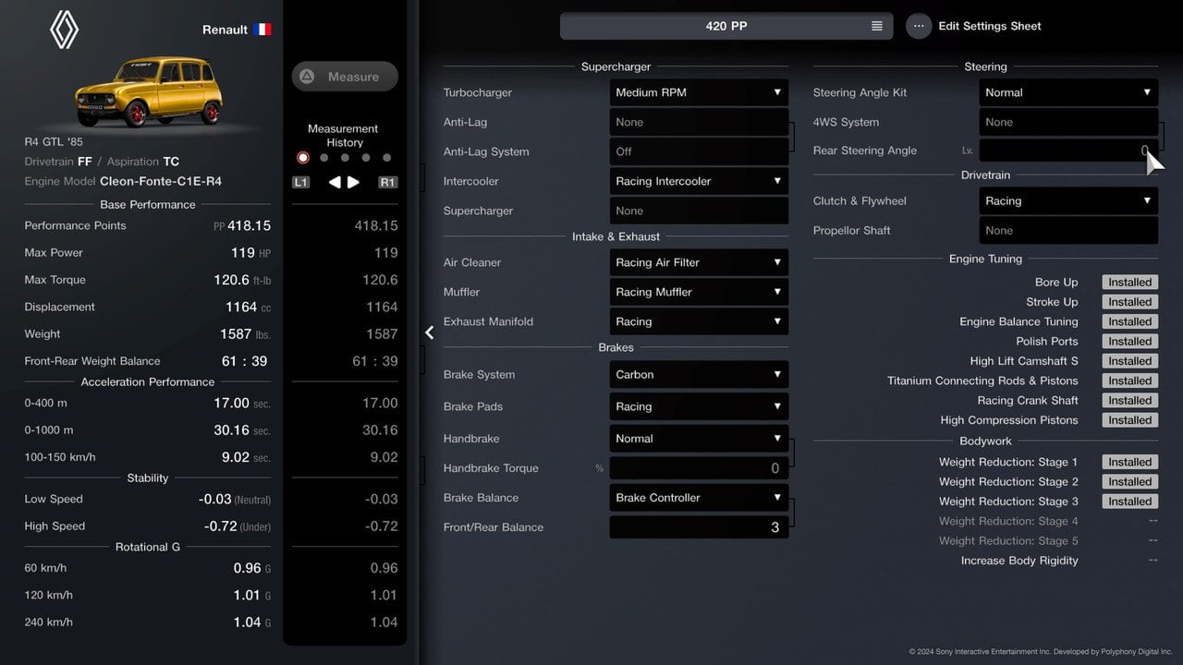Image resolution: width=1183 pixels, height=665 pixels.
Task: Click the Max Torque 120.6 ft-lb value
Action: [242, 280]
